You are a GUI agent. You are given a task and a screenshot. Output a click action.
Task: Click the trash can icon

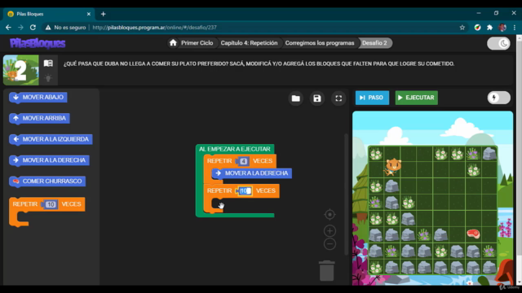[x=326, y=270]
